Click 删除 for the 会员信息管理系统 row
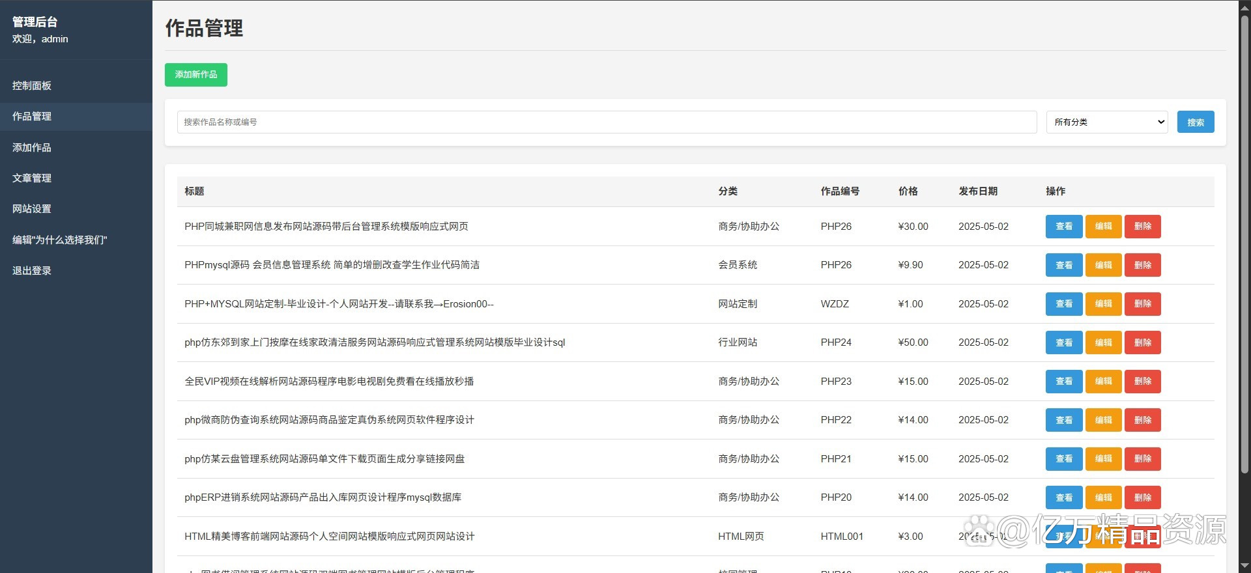 click(x=1143, y=265)
